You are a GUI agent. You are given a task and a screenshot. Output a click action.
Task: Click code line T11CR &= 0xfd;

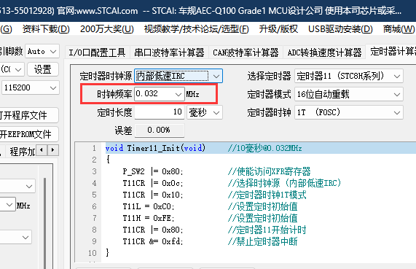point(153,241)
